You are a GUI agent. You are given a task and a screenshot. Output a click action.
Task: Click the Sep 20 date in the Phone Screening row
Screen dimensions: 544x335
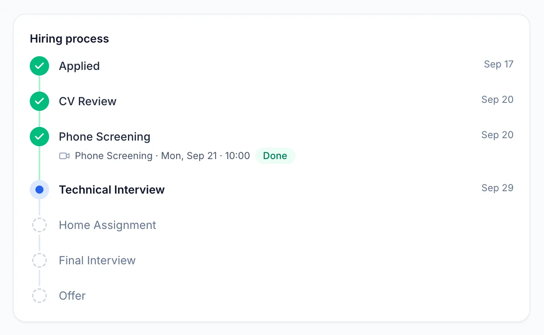[x=497, y=135]
